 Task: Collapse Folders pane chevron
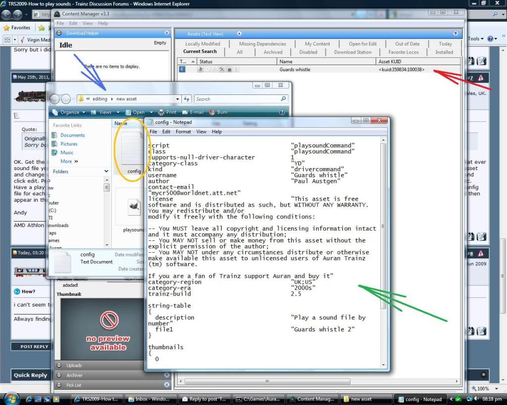106,171
